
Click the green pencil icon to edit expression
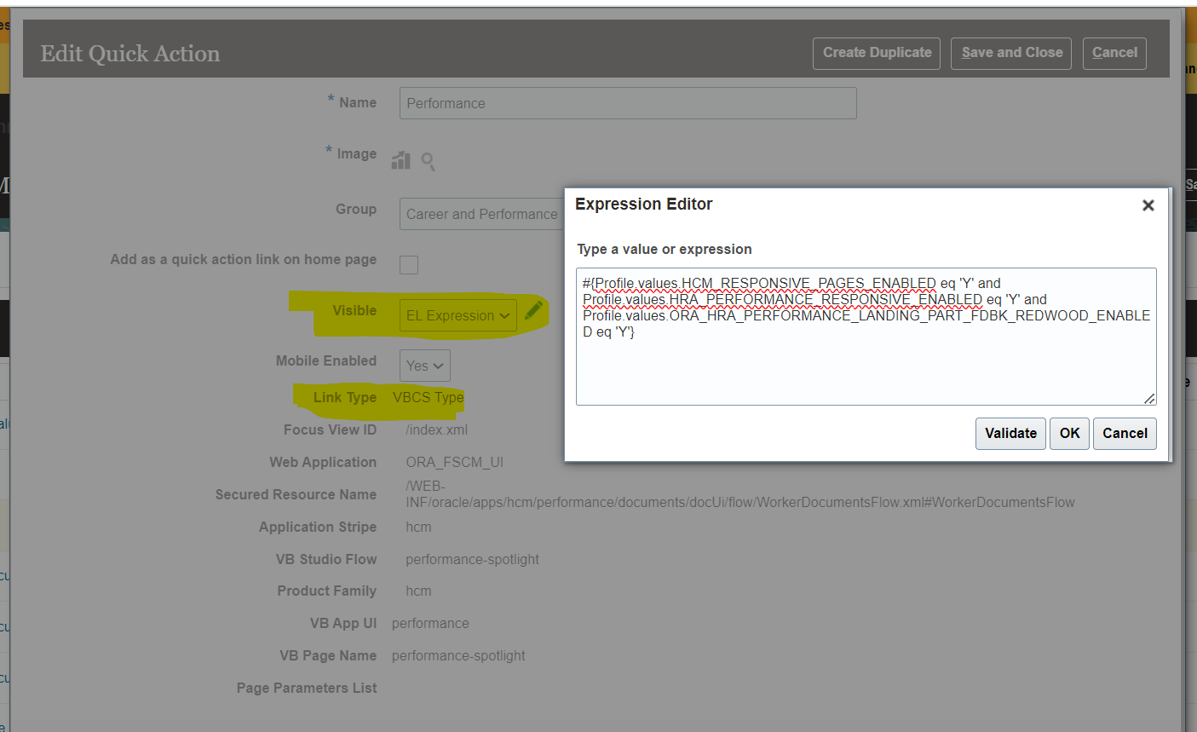(x=534, y=309)
